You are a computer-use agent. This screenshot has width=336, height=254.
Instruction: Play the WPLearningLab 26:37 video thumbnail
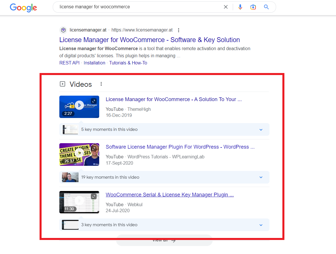[x=79, y=155]
